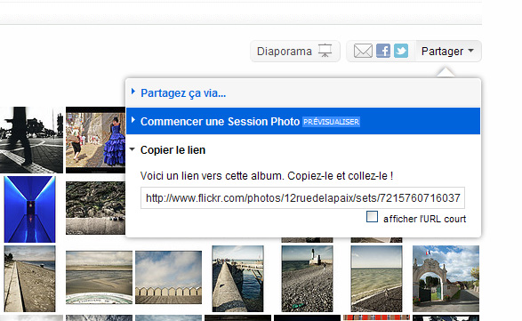Open the blue neon corridor photo
This screenshot has height=321, width=522.
pyautogui.click(x=29, y=209)
